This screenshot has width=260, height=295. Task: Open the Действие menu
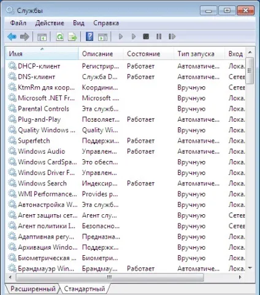tap(50, 23)
